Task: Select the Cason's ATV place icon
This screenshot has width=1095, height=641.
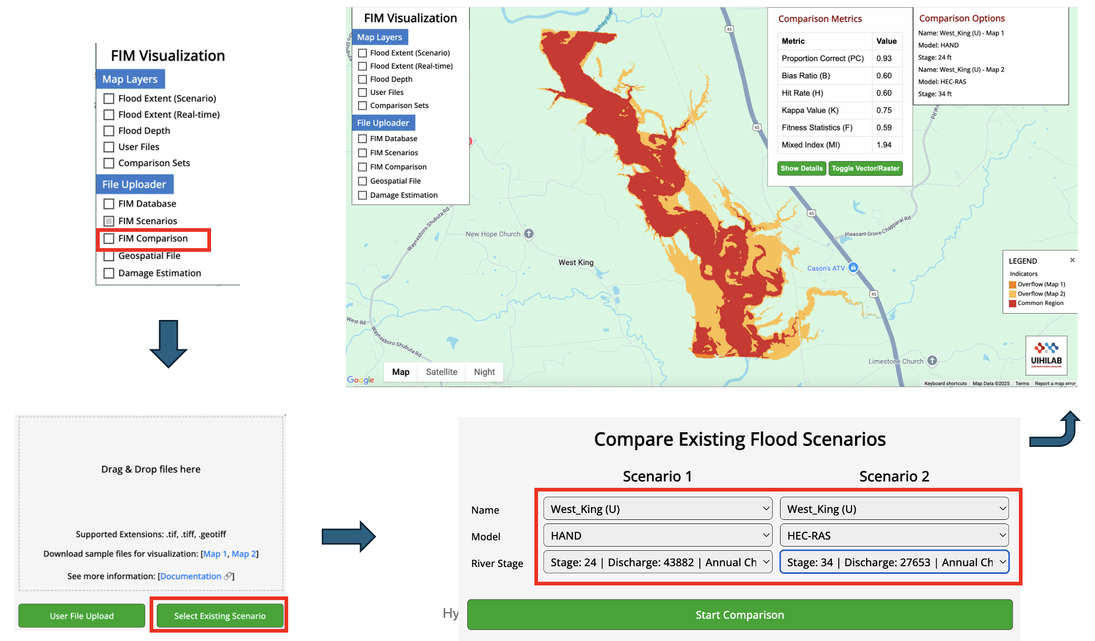Action: pos(855,268)
